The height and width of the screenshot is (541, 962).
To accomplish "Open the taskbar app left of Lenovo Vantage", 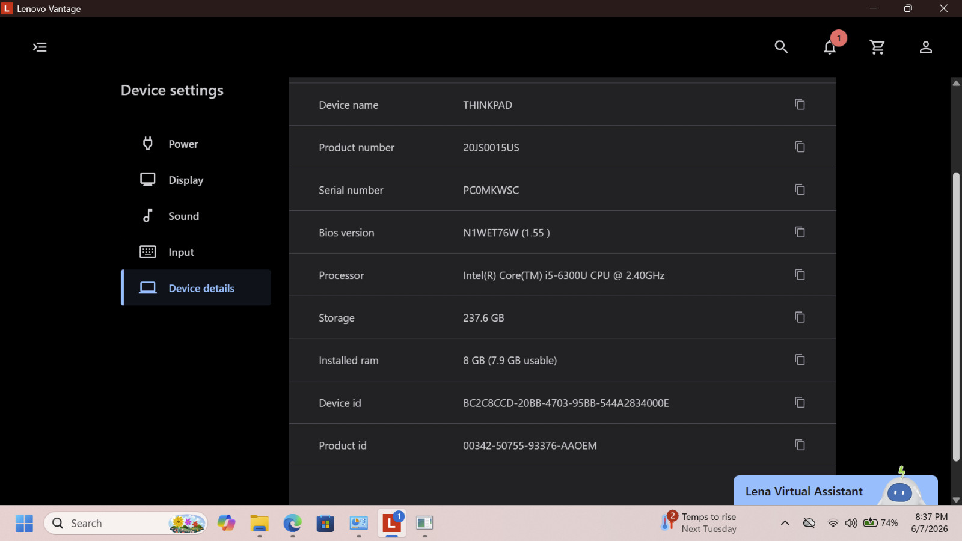I will 358,524.
